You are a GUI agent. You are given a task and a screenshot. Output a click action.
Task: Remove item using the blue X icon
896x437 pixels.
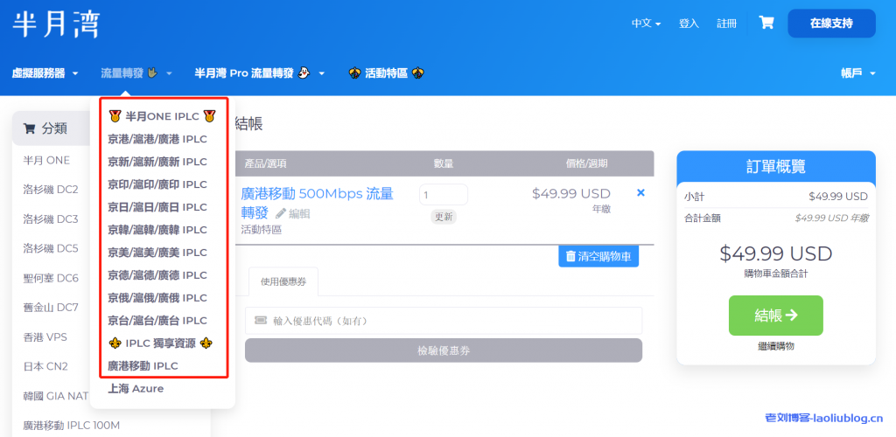640,193
